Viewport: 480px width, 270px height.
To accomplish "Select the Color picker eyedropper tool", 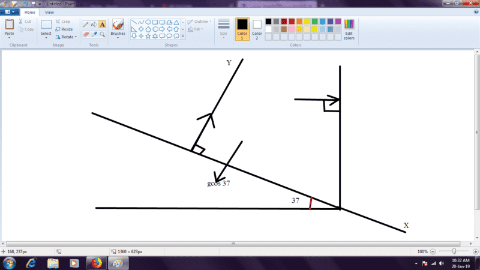I will tap(94, 34).
